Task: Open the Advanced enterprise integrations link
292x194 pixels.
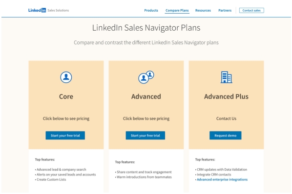Action: pos(222,179)
